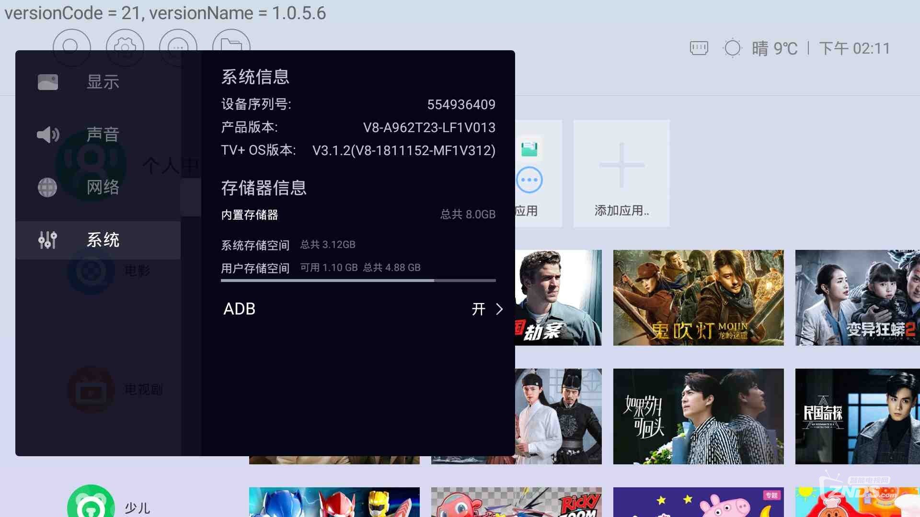Click the network globe icon
The height and width of the screenshot is (517, 920).
[47, 187]
